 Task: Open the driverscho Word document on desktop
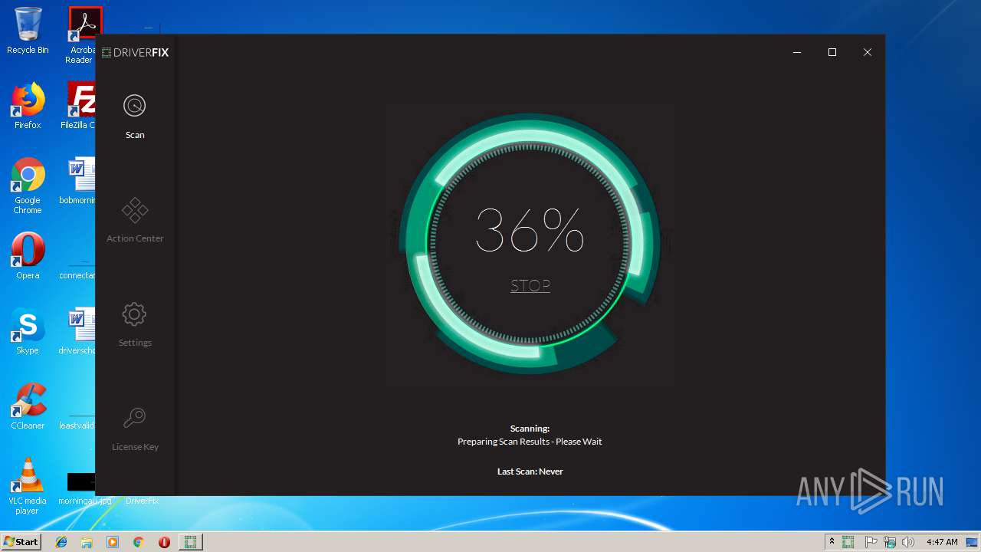78,331
